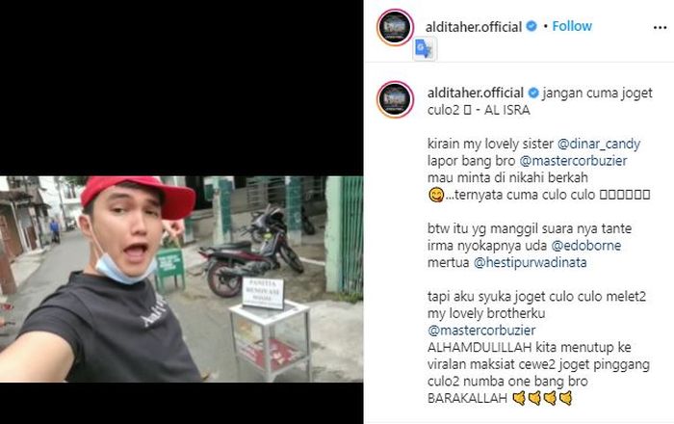Click the Google Translate icon under the header
674x424 pixels.
[425, 48]
